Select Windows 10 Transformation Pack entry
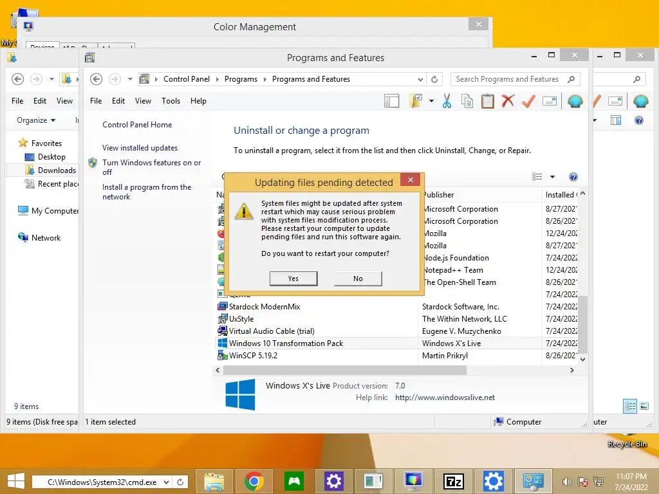Screen dimensions: 659x494 pos(286,343)
